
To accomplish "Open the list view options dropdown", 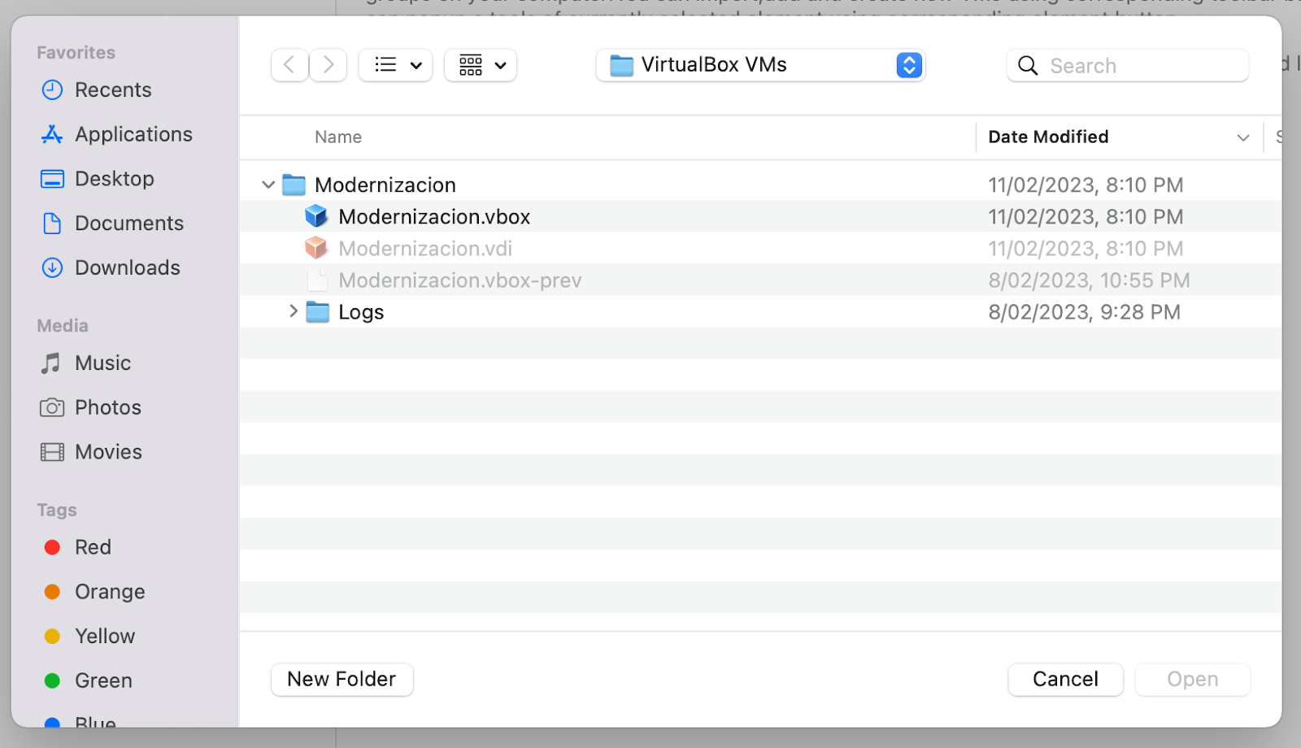I will coord(396,65).
